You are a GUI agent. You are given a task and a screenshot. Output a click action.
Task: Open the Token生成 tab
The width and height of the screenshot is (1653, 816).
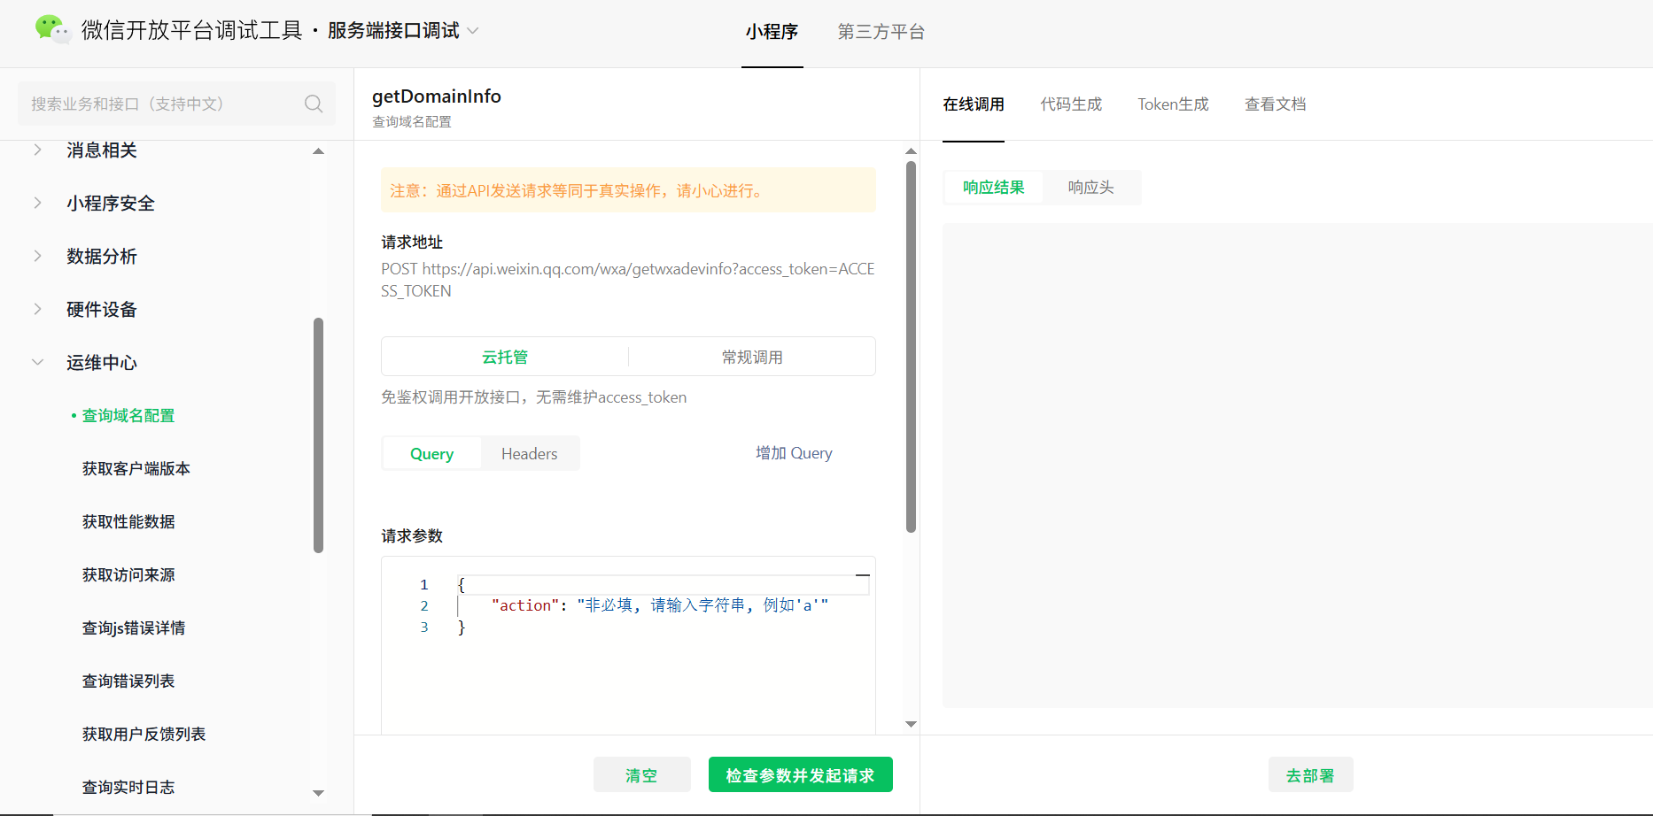(1173, 104)
